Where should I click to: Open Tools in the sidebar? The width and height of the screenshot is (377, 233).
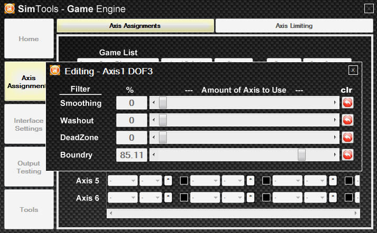point(29,209)
